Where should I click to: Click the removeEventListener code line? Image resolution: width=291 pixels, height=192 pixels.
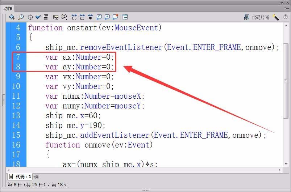click(x=162, y=47)
